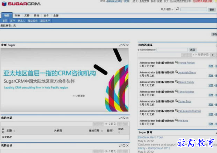
Task: Click 回复 on the Irvin Ellis entry
Action: click(211, 124)
